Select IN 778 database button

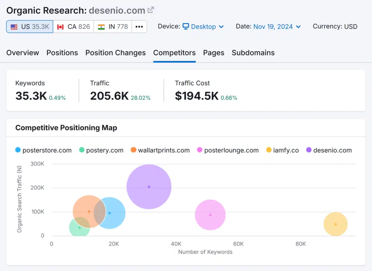113,27
